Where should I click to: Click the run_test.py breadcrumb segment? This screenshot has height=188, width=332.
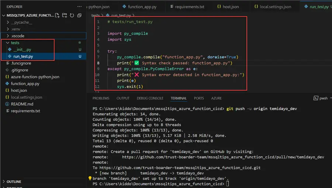tap(121, 15)
